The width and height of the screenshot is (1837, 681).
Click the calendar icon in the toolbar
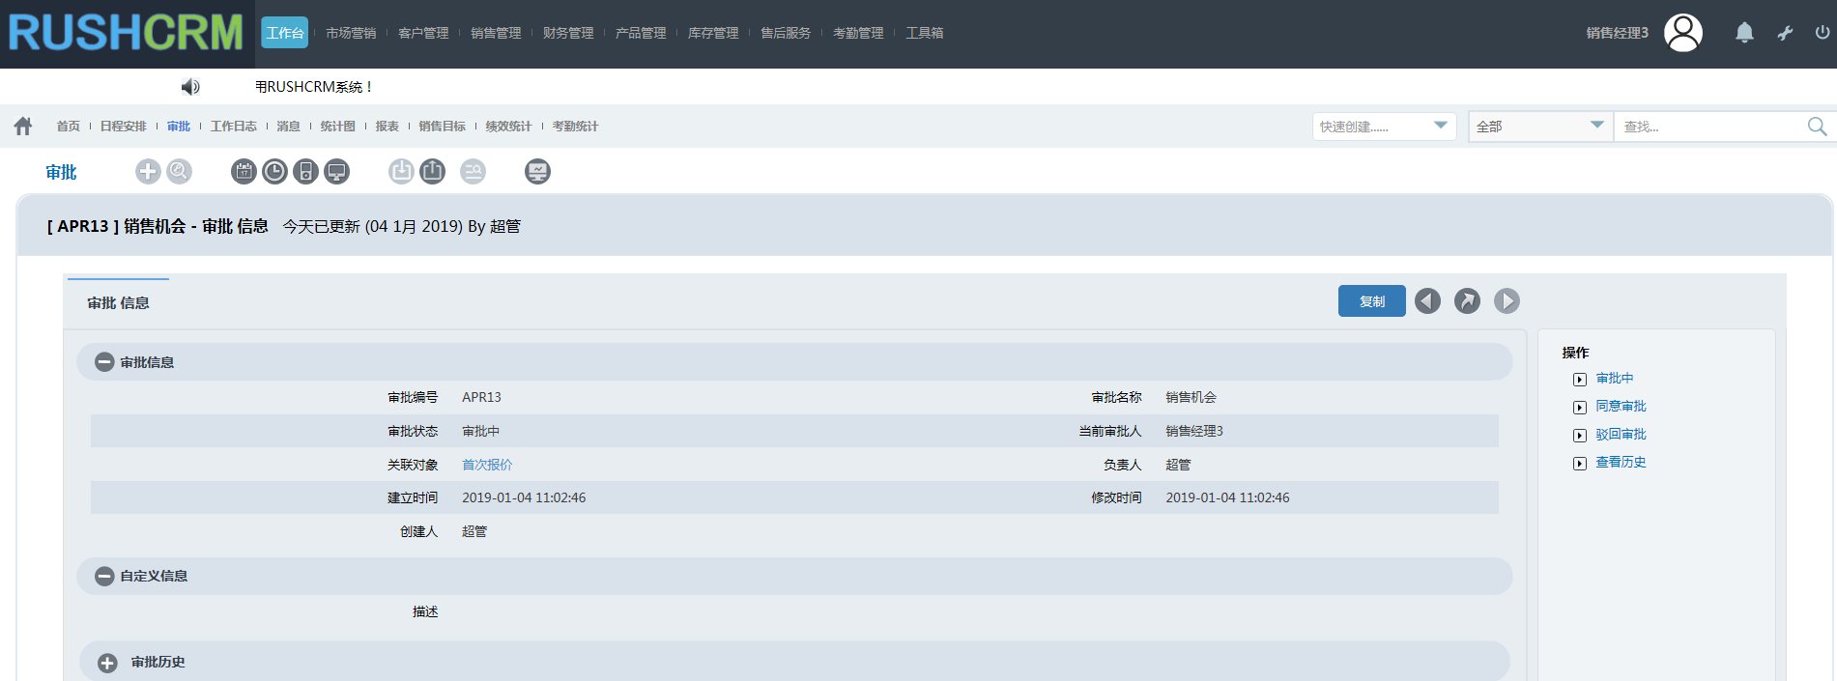(244, 172)
